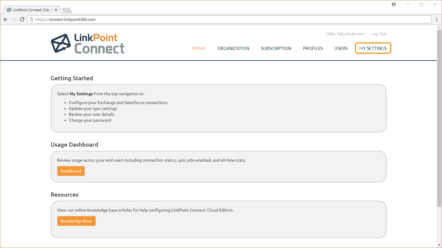Open the Knowledge Base button
This screenshot has width=442, height=248.
(76, 221)
